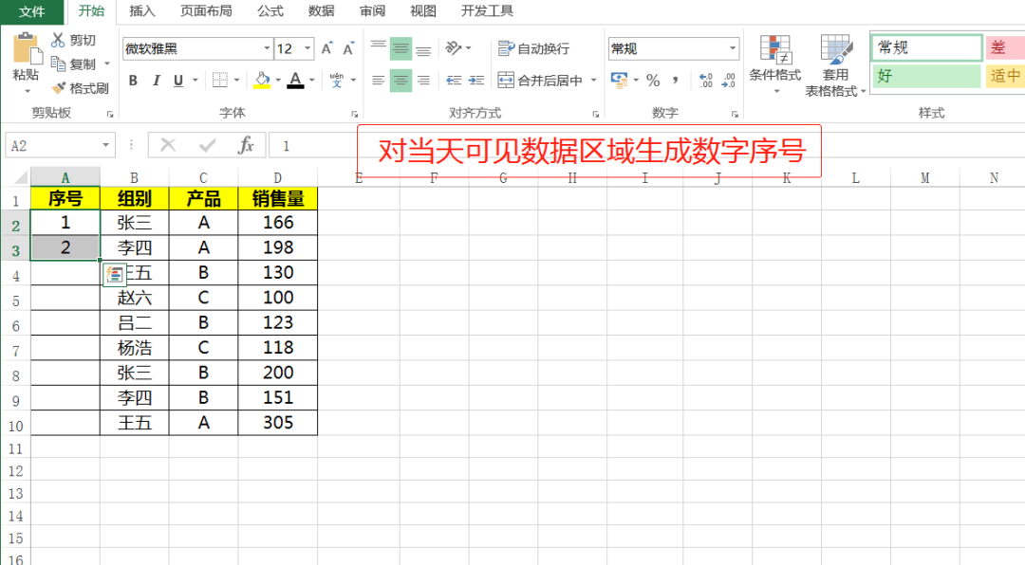Open the number format dropdown showing 常规

pyautogui.click(x=731, y=47)
